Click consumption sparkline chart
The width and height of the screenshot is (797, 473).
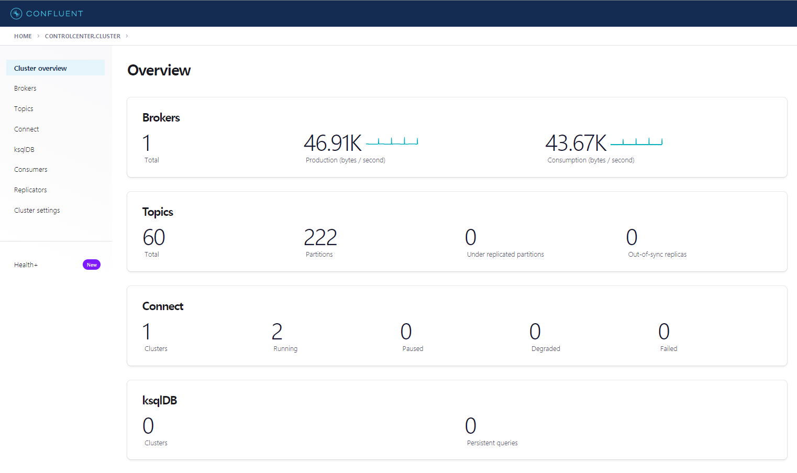637,141
